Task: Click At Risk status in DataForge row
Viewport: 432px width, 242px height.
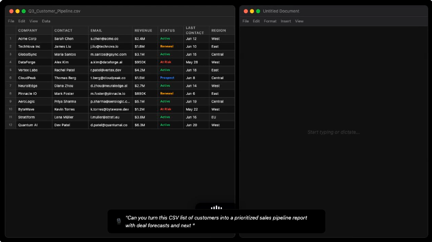Action: [x=166, y=62]
